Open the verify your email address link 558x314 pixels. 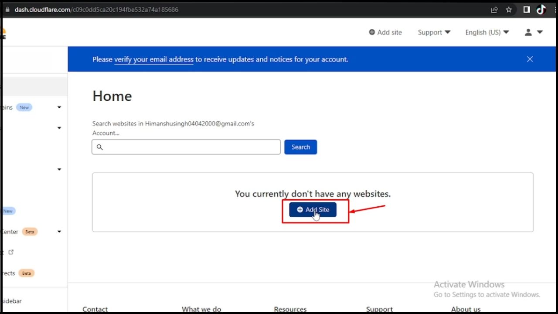tap(153, 59)
